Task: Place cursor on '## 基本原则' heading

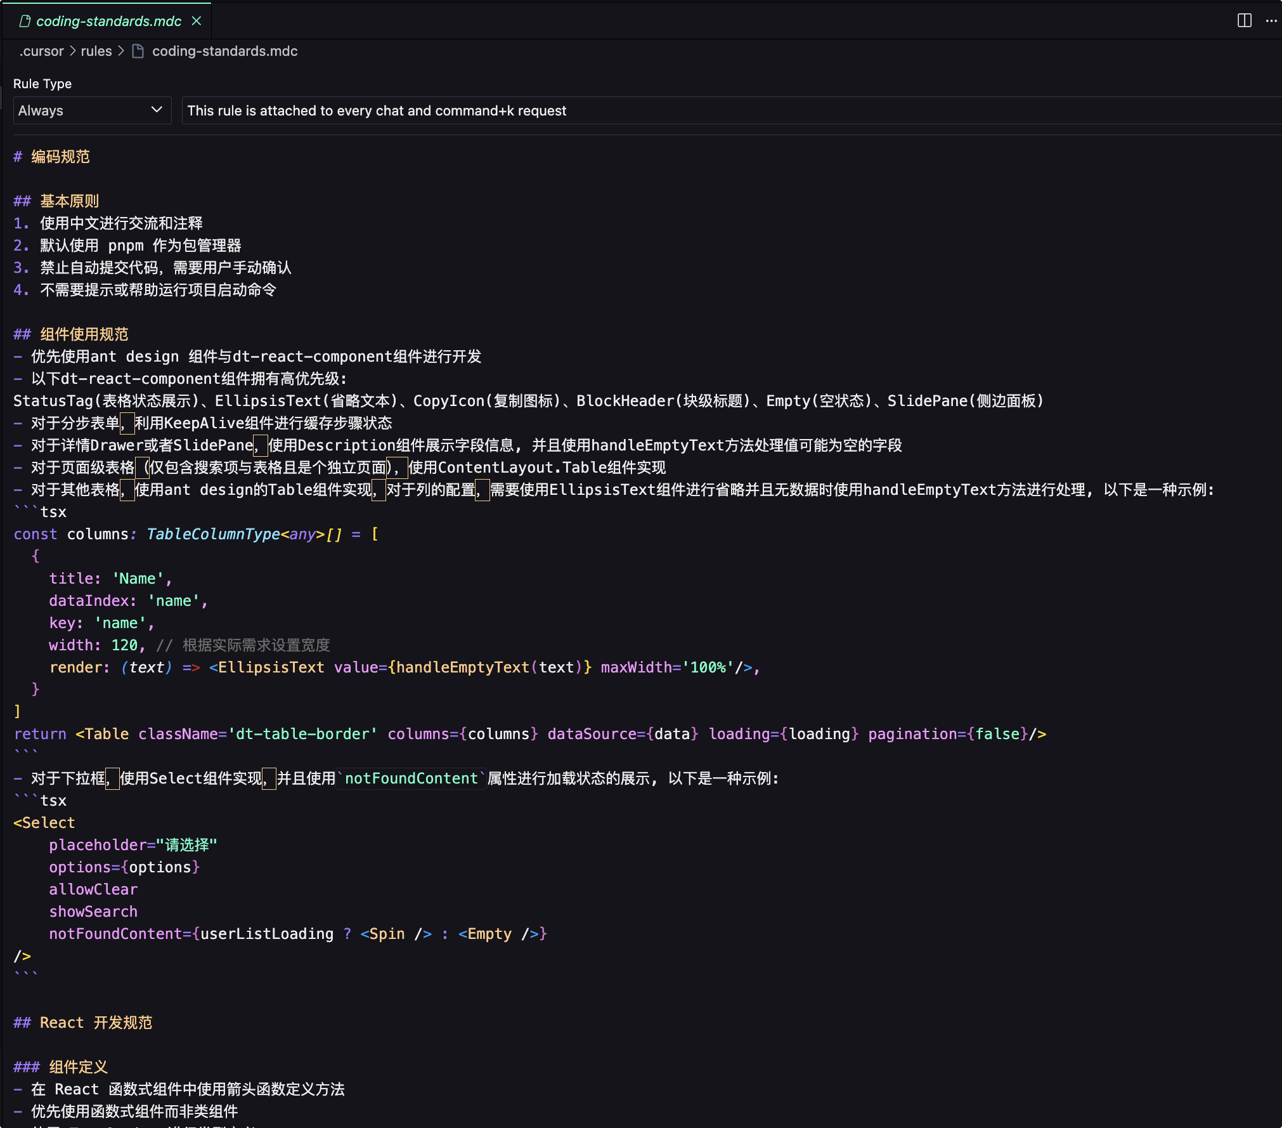Action: [68, 201]
